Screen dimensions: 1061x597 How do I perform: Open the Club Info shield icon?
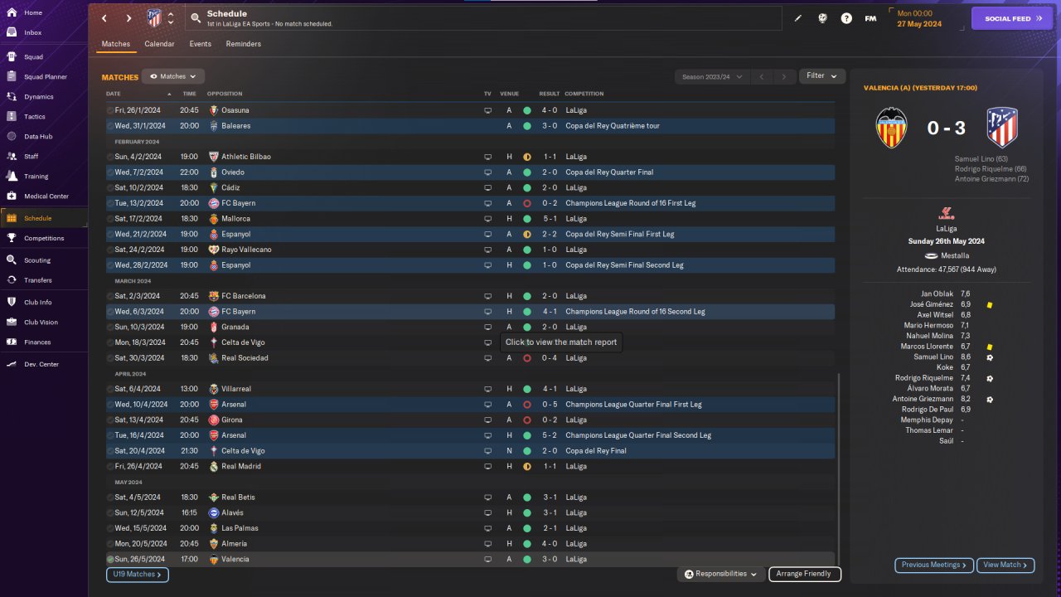tap(12, 303)
